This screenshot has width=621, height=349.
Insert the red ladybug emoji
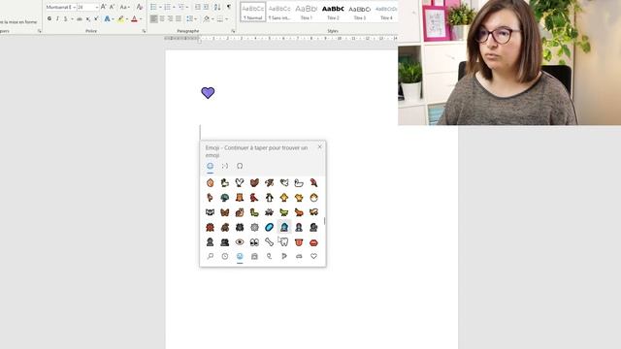coord(210,227)
